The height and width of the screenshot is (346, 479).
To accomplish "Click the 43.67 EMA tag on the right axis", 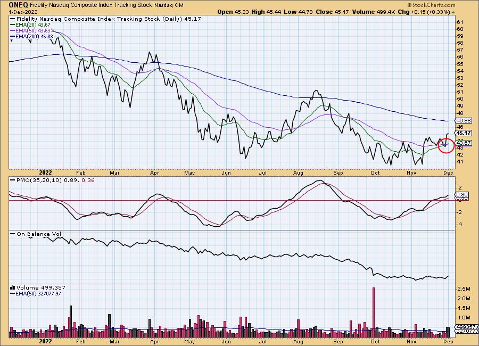I will coord(464,143).
